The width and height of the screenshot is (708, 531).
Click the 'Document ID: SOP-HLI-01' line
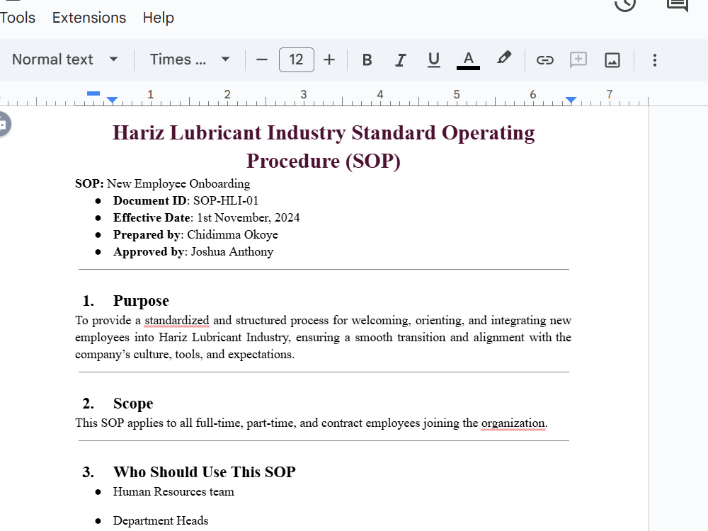pos(185,200)
